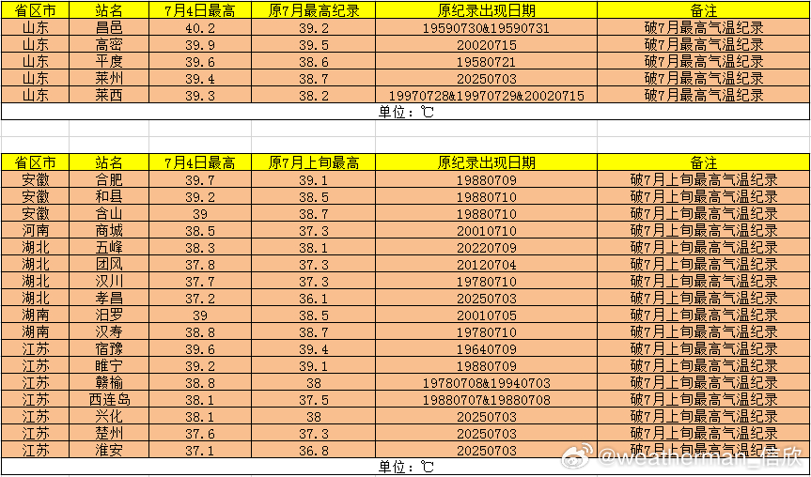Click the date cell 20010710
Screen dimensions: 811x477
(x=486, y=230)
